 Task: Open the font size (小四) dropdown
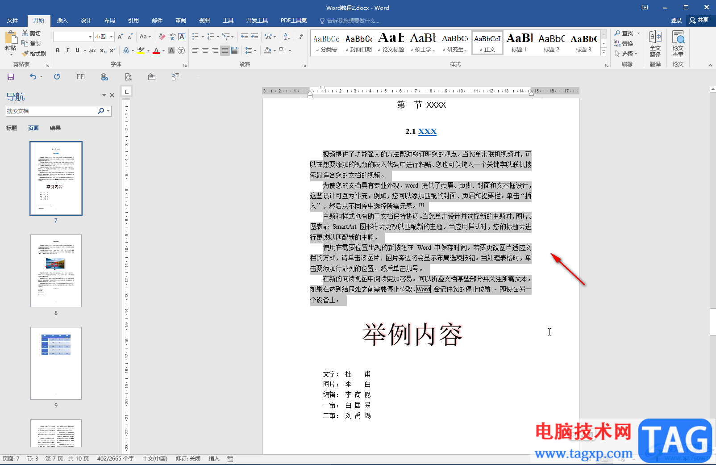click(x=112, y=37)
